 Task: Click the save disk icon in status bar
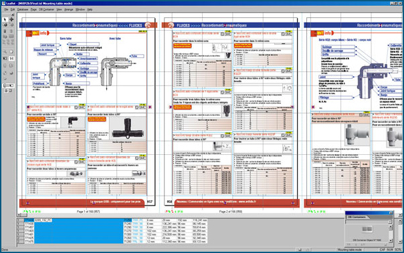[x=300, y=250]
